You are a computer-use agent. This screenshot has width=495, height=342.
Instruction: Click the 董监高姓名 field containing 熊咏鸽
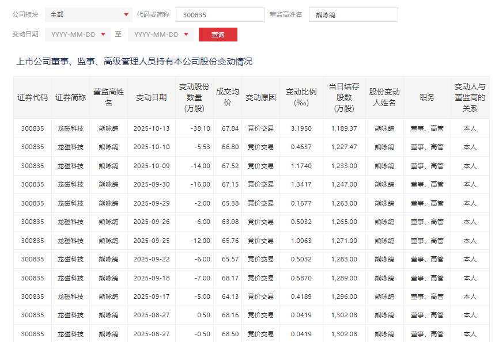click(x=353, y=14)
